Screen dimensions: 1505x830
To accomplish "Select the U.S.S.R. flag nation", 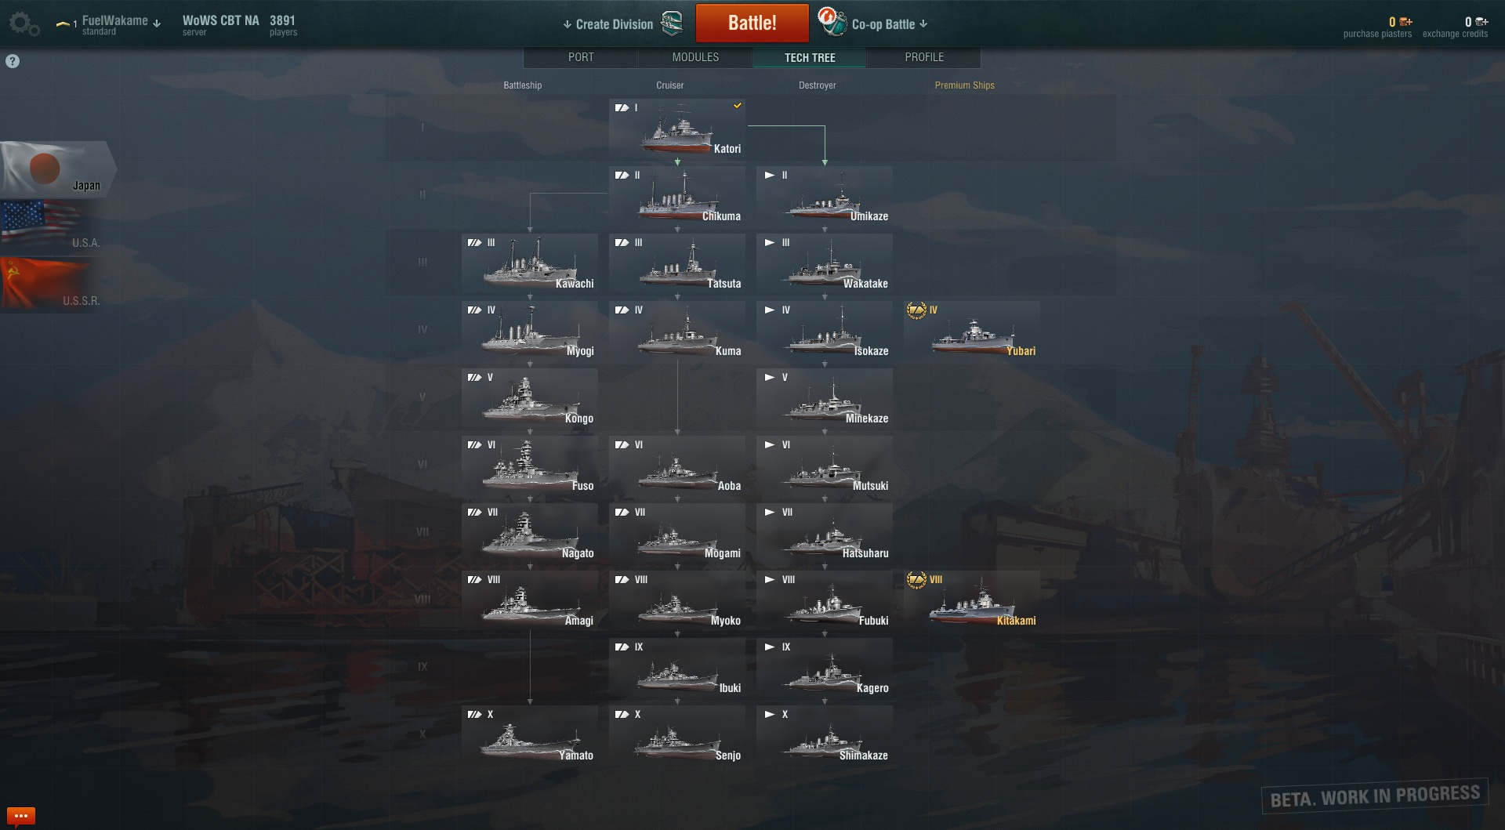I will click(x=52, y=284).
